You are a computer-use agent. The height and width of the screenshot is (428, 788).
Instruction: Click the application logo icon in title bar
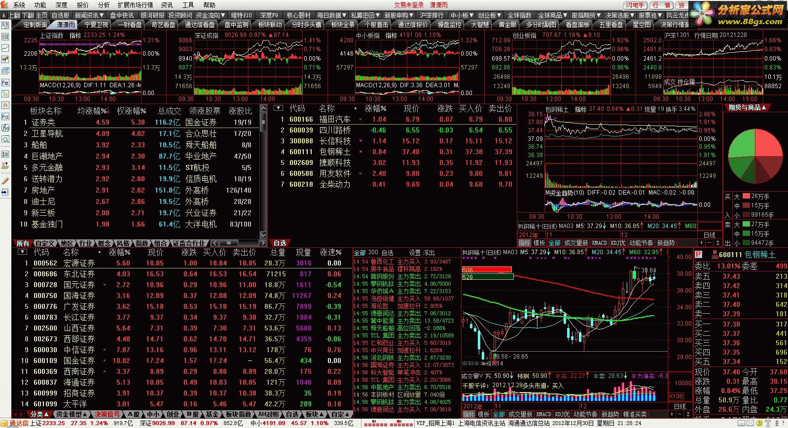click(4, 5)
